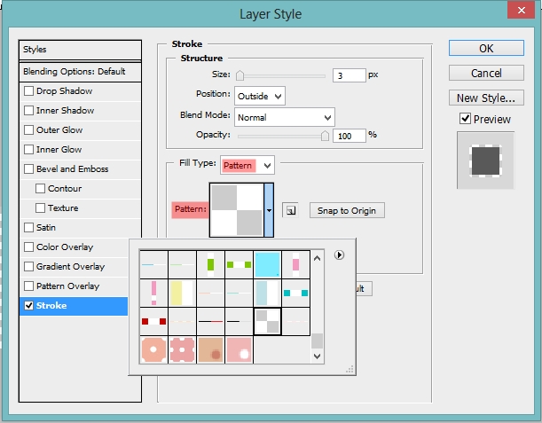Image resolution: width=542 pixels, height=423 pixels.
Task: Disable the Stroke effect checkbox
Action: click(x=28, y=305)
